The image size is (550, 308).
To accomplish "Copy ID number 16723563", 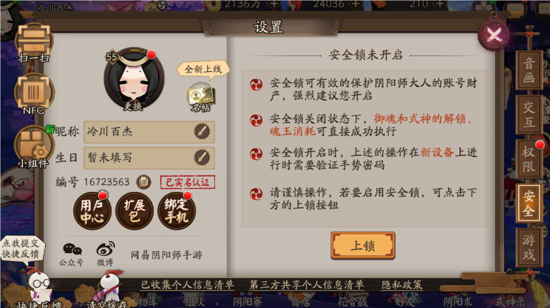I will point(144,182).
